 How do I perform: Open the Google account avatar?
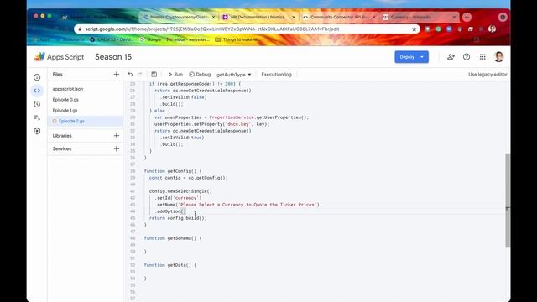(x=499, y=57)
